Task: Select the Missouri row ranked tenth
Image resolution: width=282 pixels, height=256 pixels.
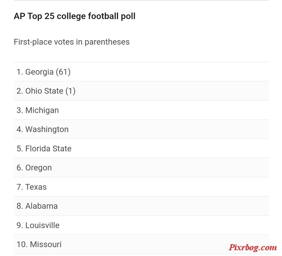Action: tap(141, 245)
